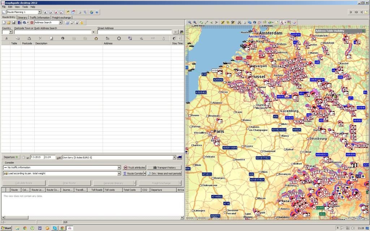Image resolution: width=370 pixels, height=231 pixels.
Task: Zoom in the map with magnifier plus icon
Action: click(195, 23)
